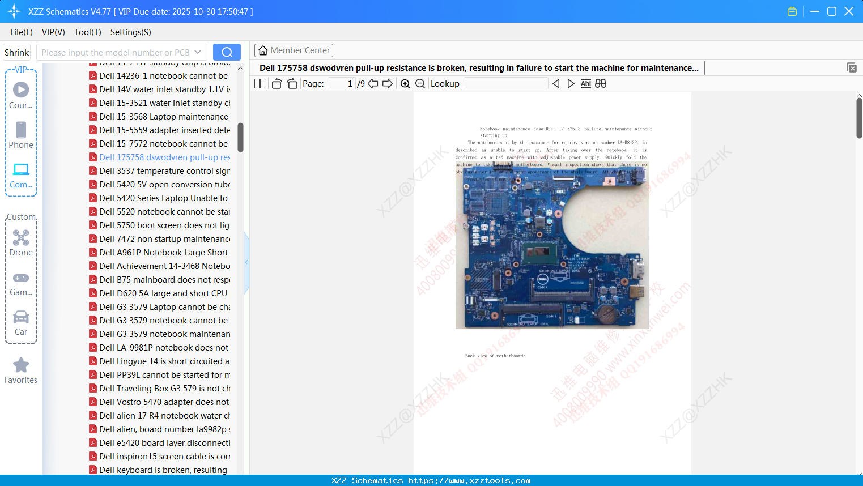
Task: Open the Game console category
Action: pos(21,283)
